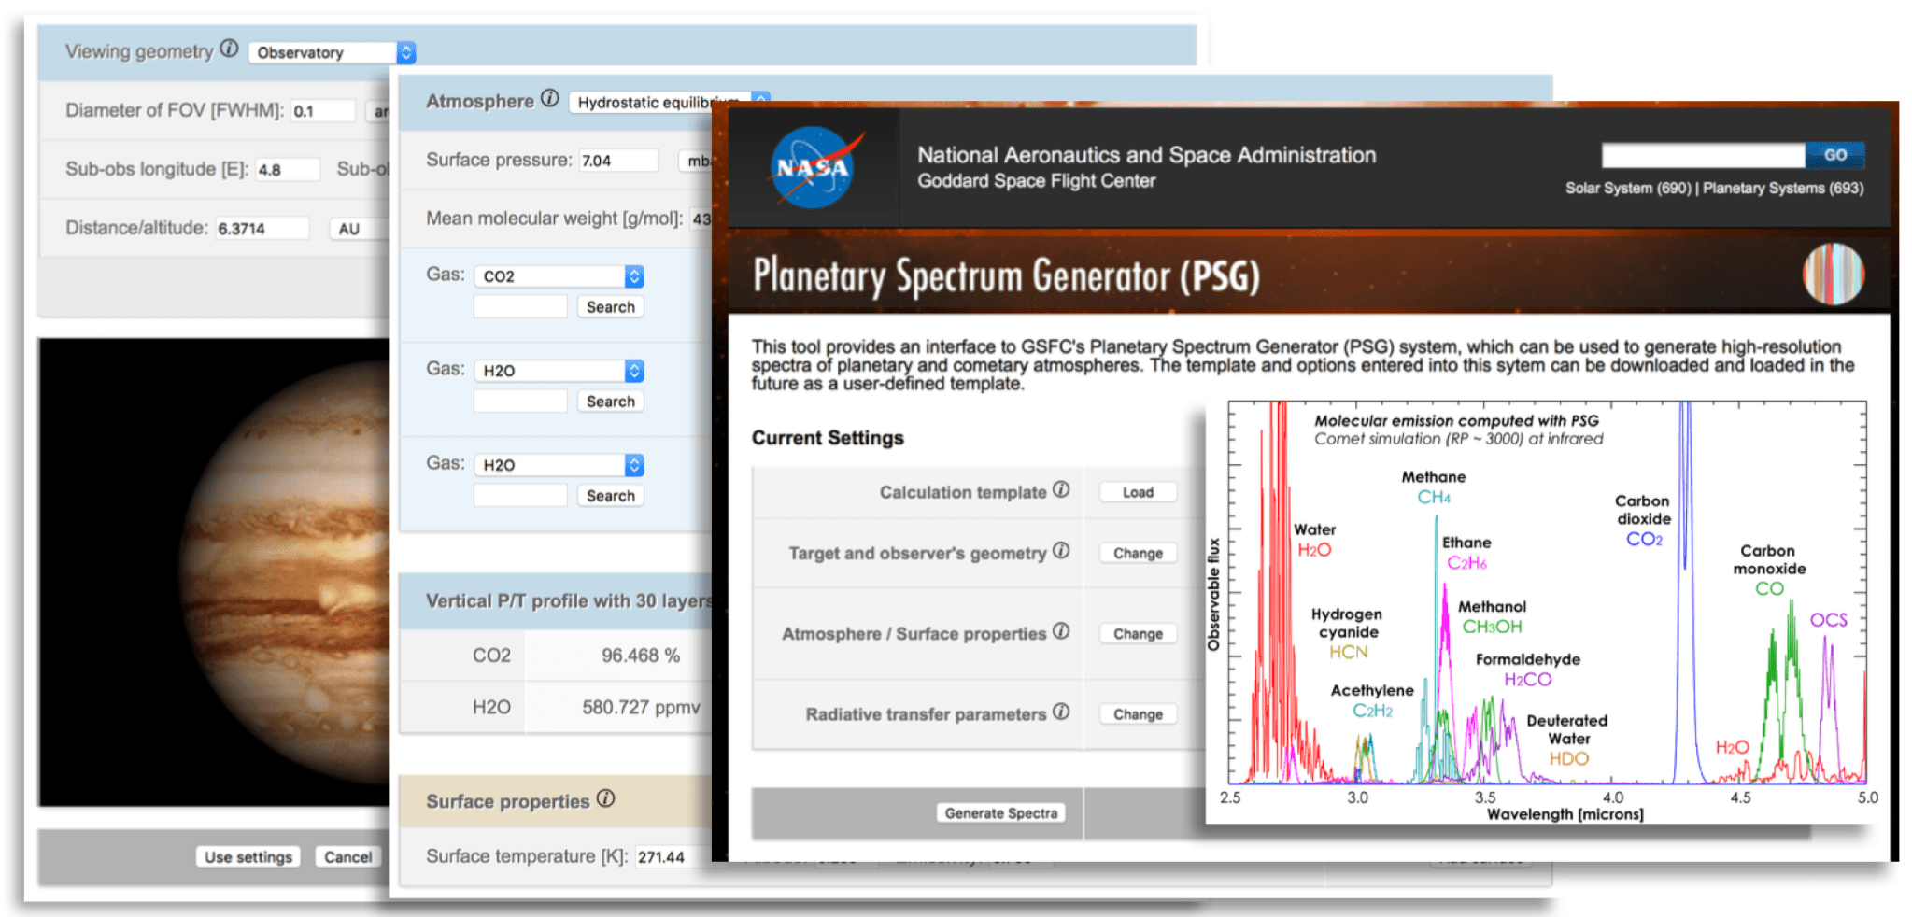The width and height of the screenshot is (1912, 917).
Task: Click Change for Atmosphere / Surface properties
Action: tap(1138, 633)
